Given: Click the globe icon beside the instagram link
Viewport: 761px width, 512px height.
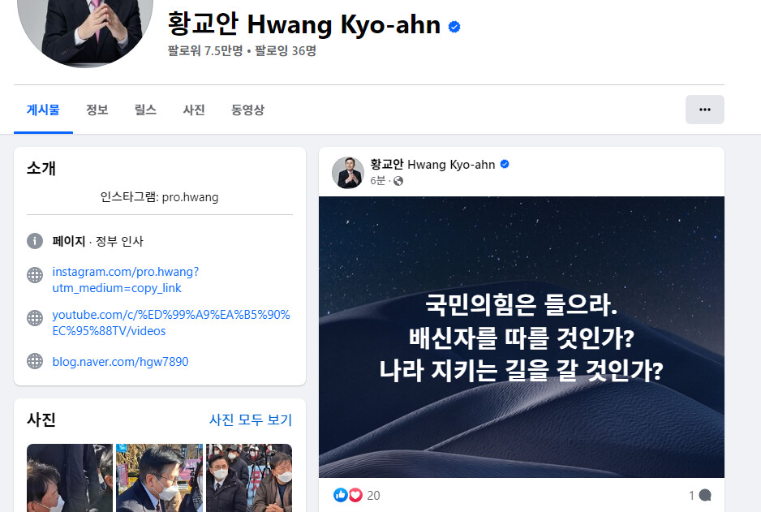Looking at the screenshot, I should coord(35,275).
